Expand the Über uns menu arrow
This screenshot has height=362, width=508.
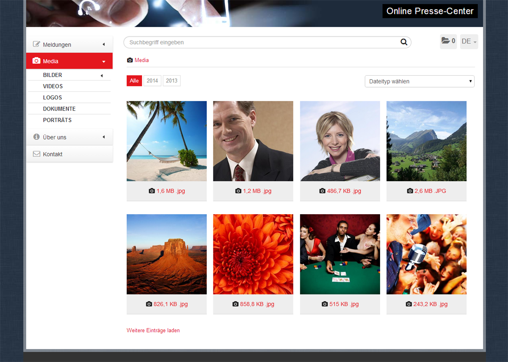pos(104,137)
